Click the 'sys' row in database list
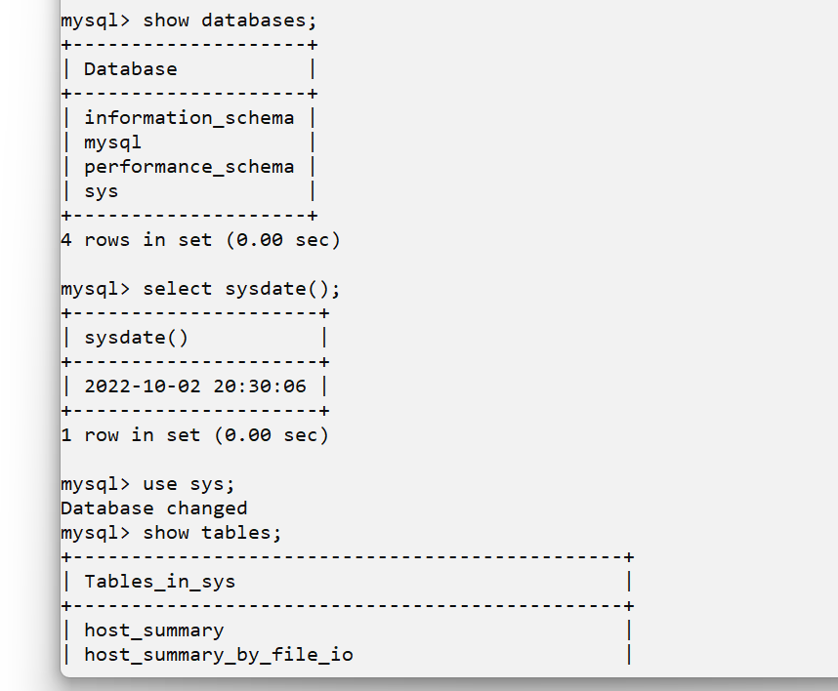The image size is (838, 691). 102,191
